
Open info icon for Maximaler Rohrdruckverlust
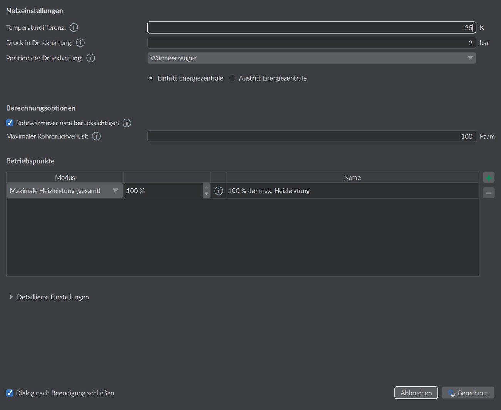[x=96, y=136]
